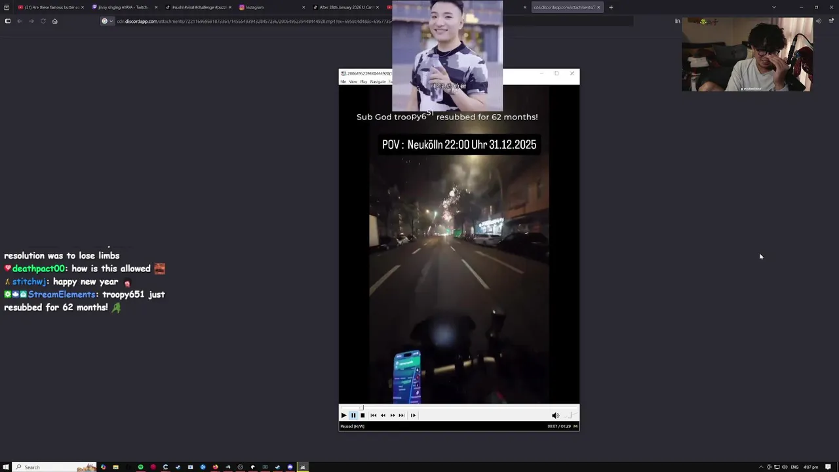Open the Play menu in media player
Screen dimensions: 839x472
click(363, 82)
